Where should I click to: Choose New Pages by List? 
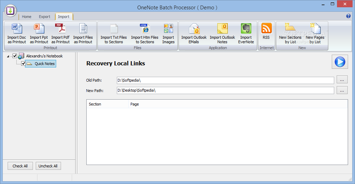[315, 34]
